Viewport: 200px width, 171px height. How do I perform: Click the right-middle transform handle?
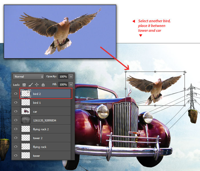click(185, 89)
